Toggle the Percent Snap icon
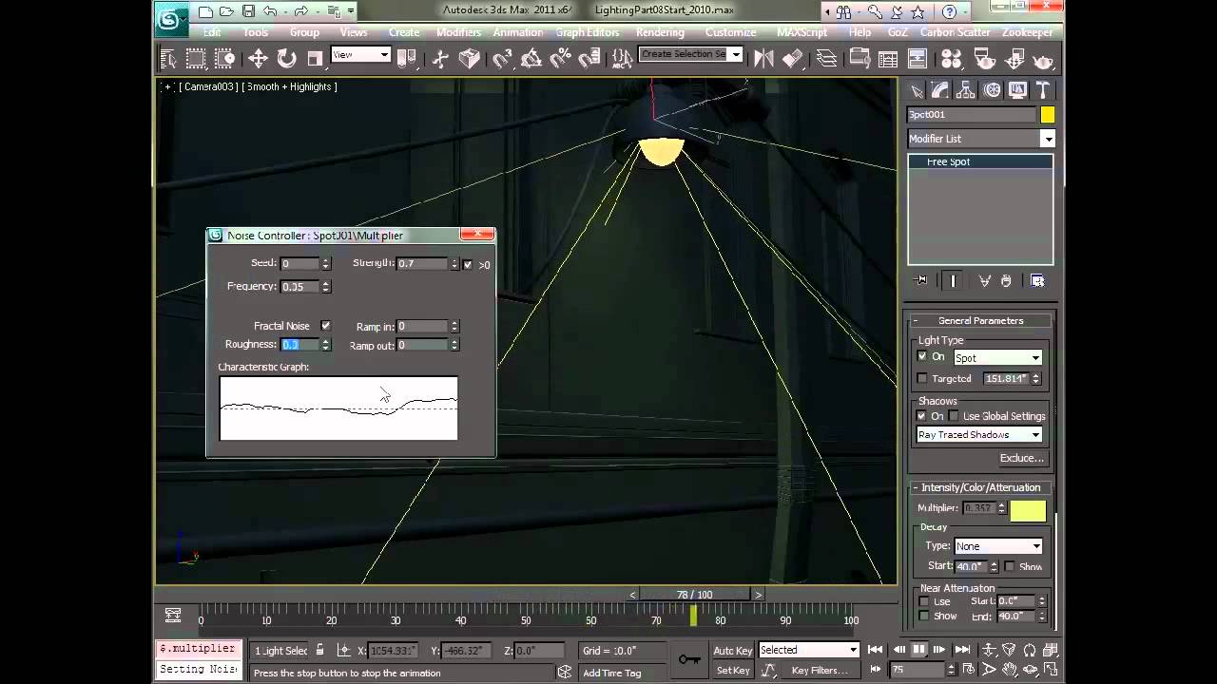This screenshot has height=684, width=1217. [x=561, y=59]
